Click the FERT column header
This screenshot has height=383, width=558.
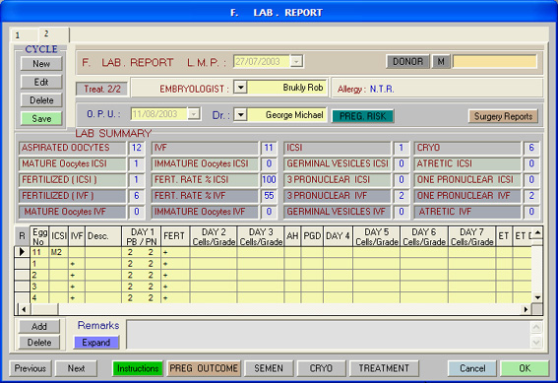pos(175,236)
